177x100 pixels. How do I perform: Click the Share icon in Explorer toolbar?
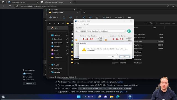pyautogui.click(x=90, y=17)
